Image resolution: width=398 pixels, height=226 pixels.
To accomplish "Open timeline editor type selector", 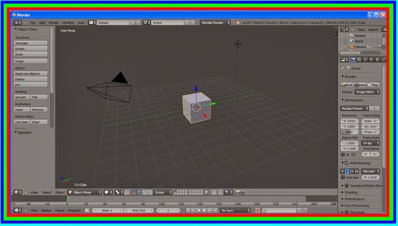I will pyautogui.click(x=18, y=210).
